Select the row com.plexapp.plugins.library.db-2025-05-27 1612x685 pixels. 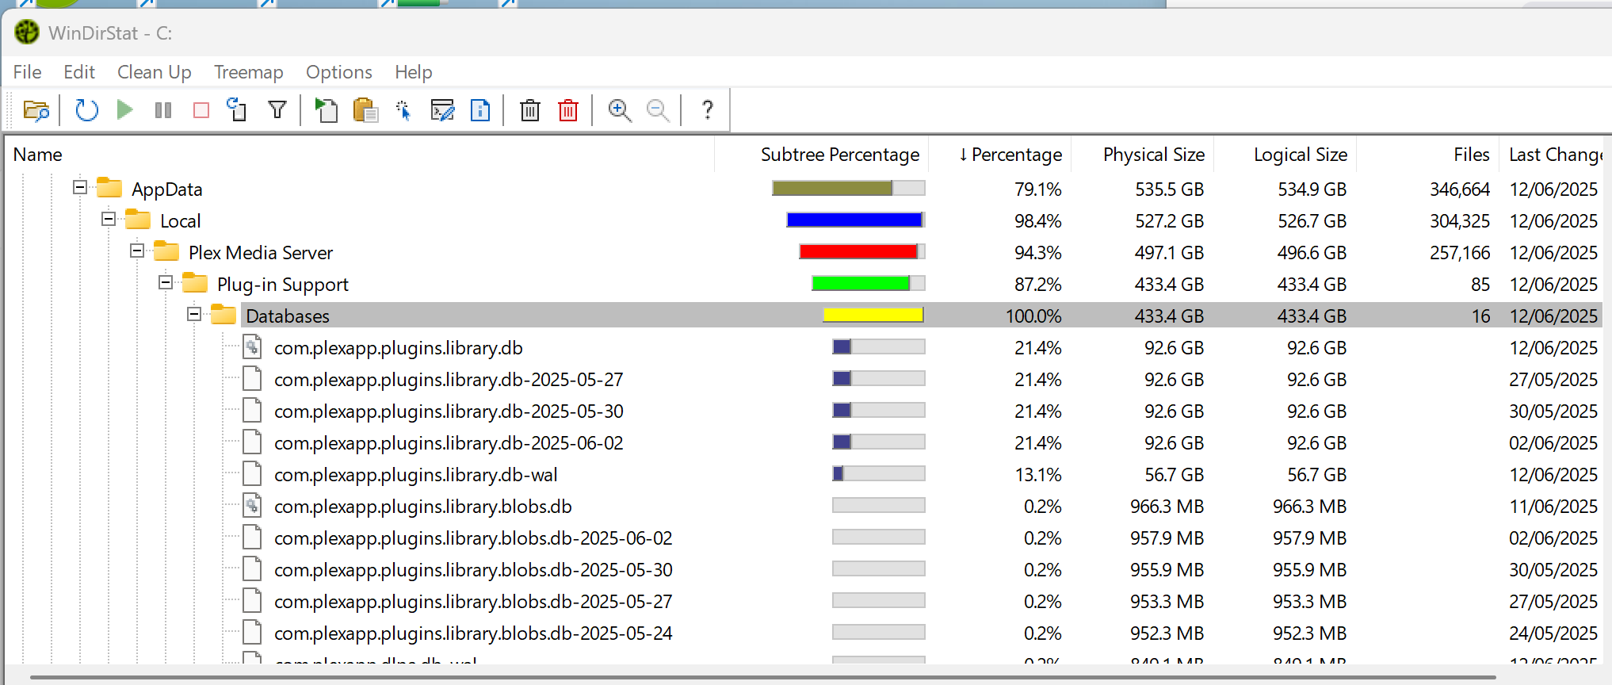[803, 379]
